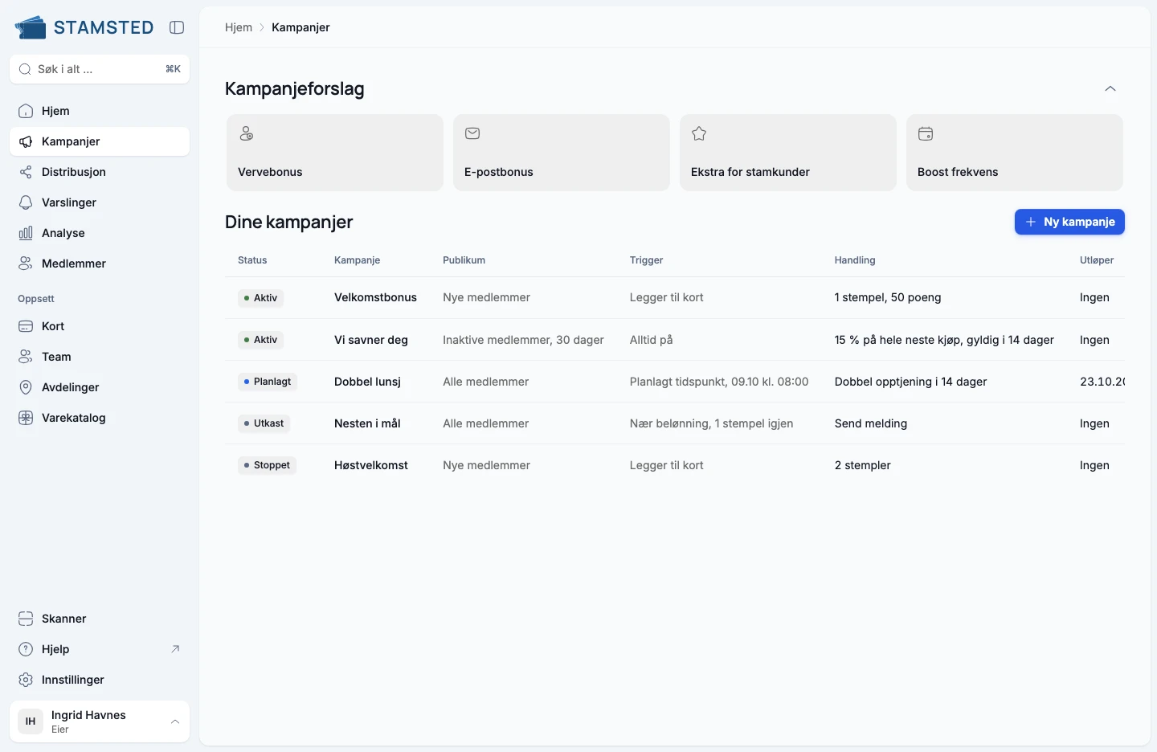Select the Vervebonus suggestion card

point(335,153)
